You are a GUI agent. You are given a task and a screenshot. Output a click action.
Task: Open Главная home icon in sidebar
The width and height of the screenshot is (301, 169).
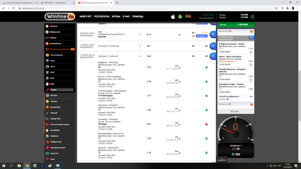[47, 26]
